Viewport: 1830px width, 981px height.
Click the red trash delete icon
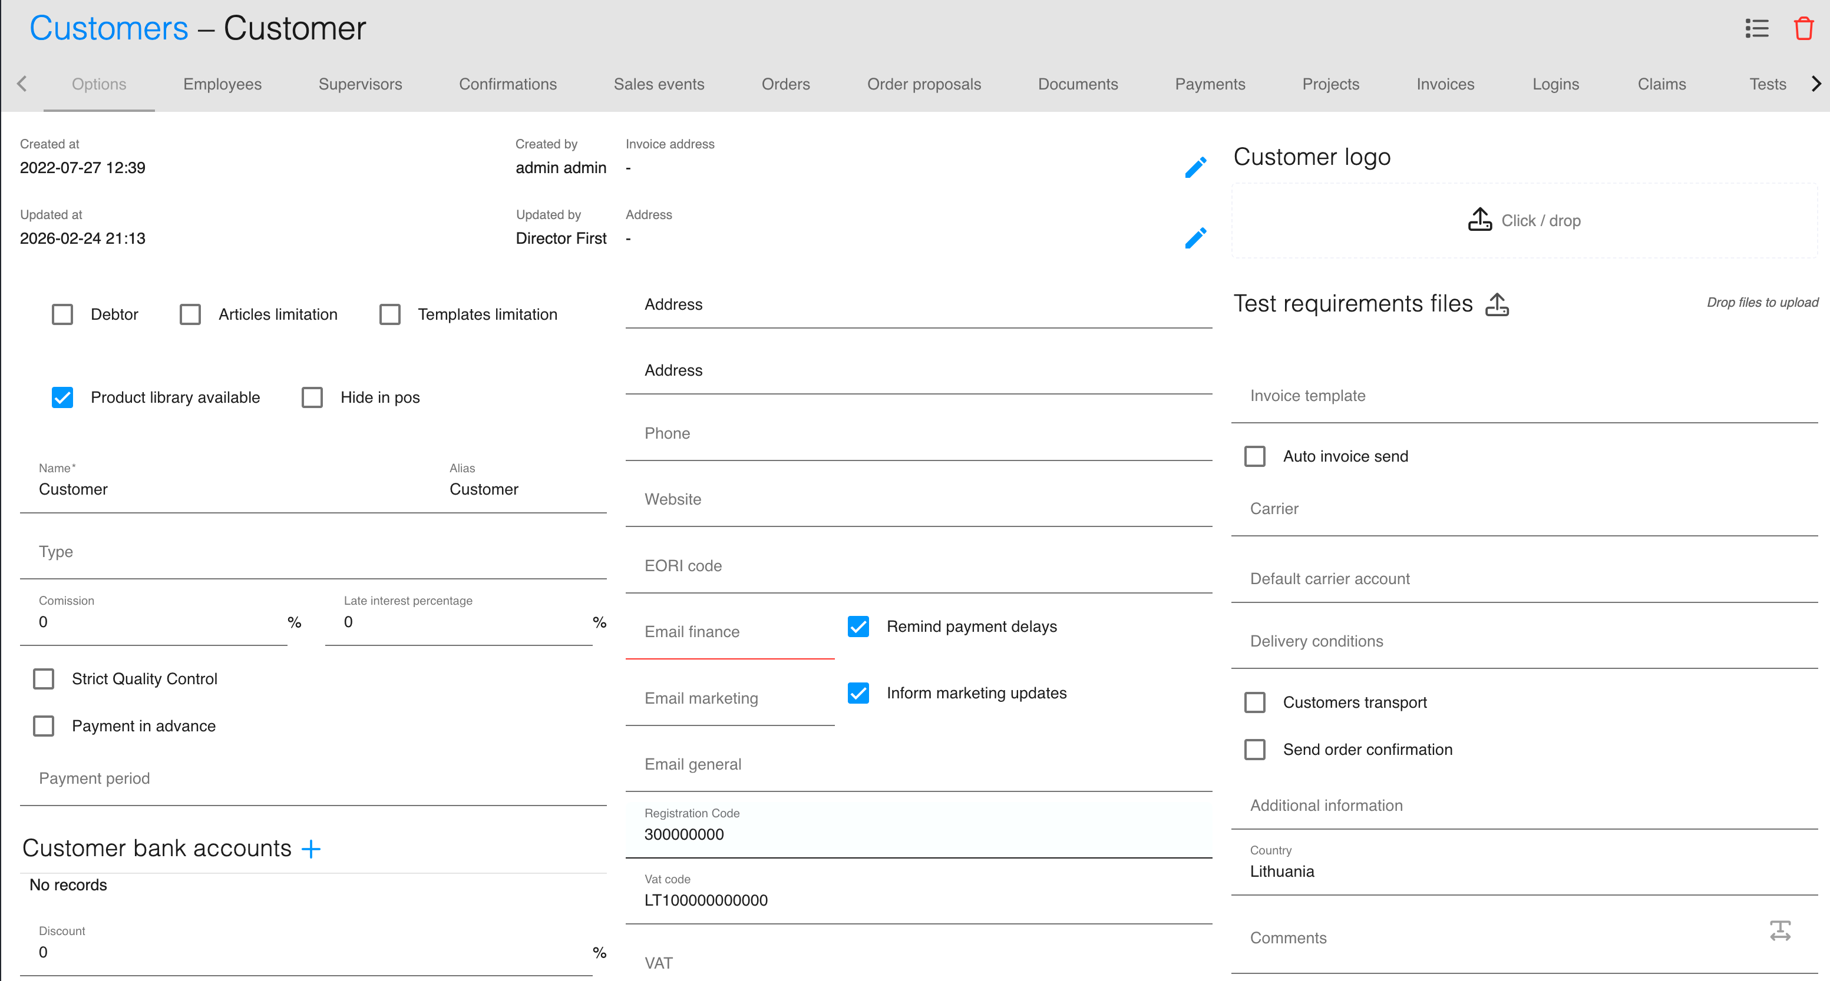pyautogui.click(x=1803, y=29)
